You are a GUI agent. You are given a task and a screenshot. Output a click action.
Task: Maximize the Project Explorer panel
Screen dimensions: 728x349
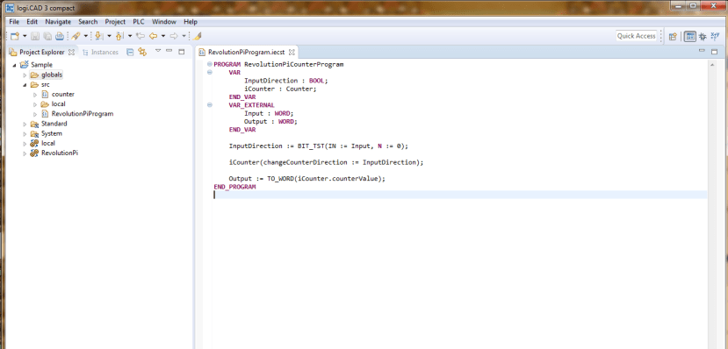click(182, 52)
